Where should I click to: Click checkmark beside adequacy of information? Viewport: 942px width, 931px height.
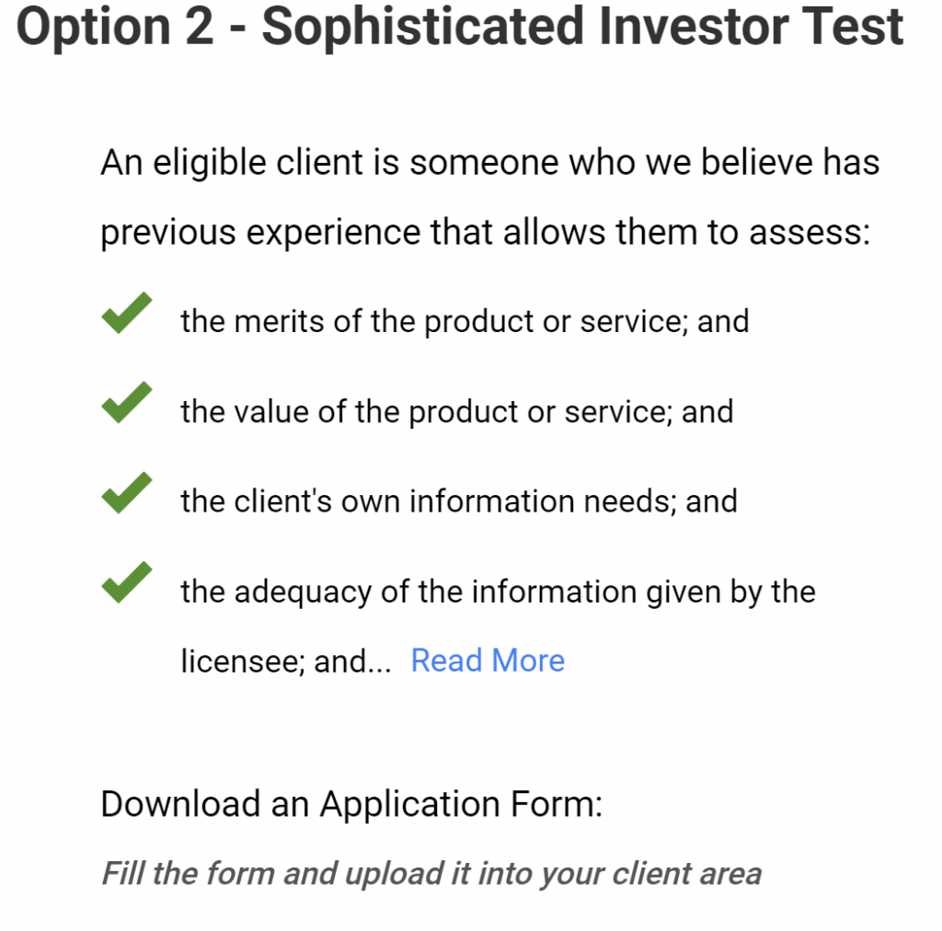click(x=127, y=582)
